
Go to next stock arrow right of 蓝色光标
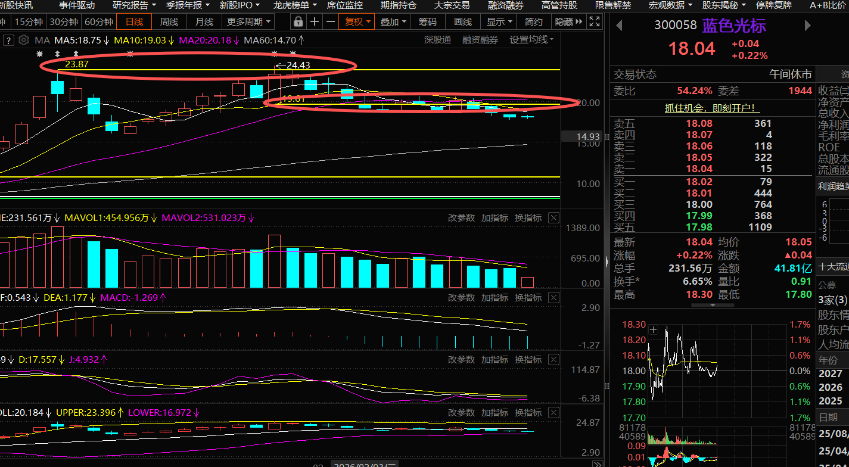click(x=808, y=26)
